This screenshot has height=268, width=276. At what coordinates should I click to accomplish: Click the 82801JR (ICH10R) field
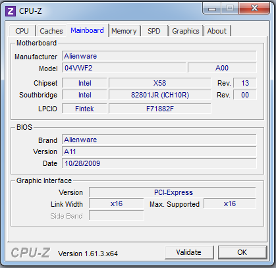[x=160, y=95]
